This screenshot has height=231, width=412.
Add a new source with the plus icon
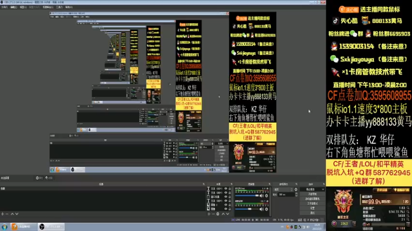[x=209, y=214]
